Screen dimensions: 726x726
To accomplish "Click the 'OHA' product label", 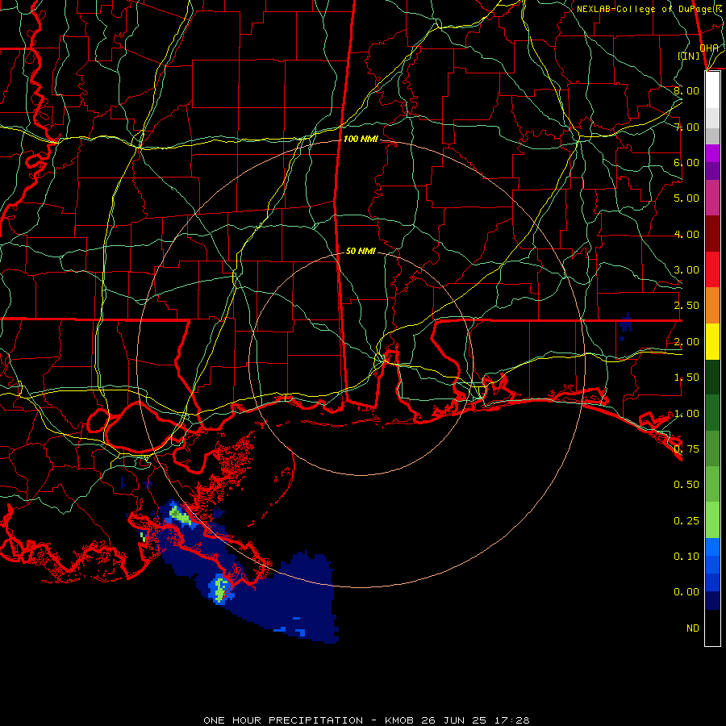I will [709, 48].
